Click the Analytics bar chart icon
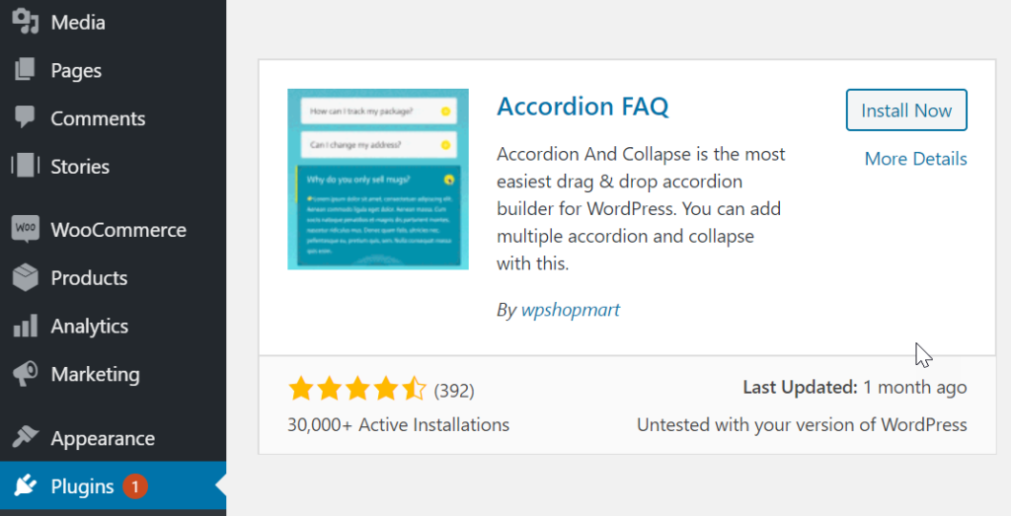Viewport: 1011px width, 516px height. [26, 326]
